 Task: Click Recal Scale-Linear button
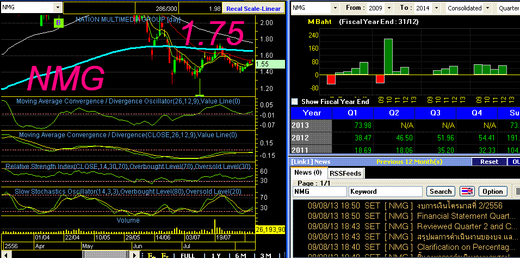[x=253, y=9]
